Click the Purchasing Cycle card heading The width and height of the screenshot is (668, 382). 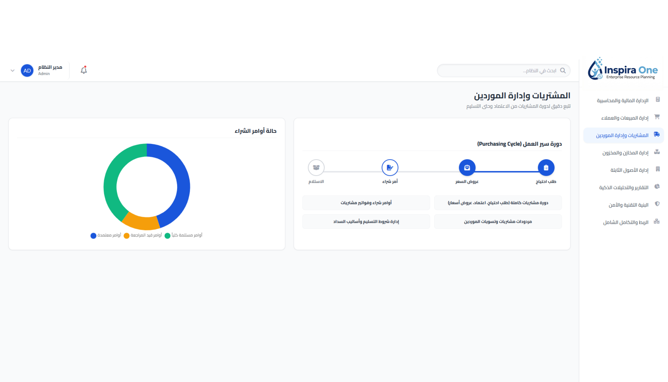[x=519, y=144]
